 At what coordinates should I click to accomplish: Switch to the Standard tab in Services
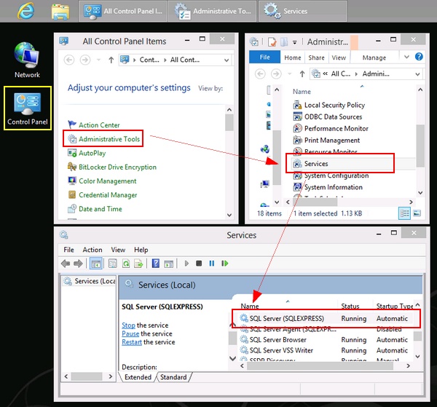tap(173, 377)
